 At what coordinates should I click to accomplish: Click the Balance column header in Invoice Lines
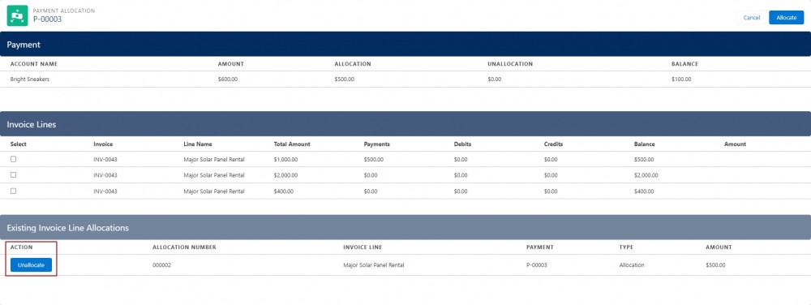(645, 144)
